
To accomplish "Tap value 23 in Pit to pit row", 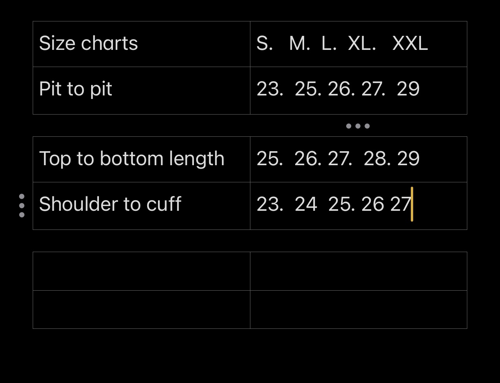I will point(269,89).
